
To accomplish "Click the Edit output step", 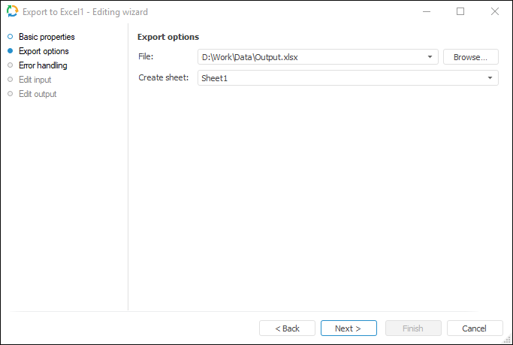I will pyautogui.click(x=38, y=94).
